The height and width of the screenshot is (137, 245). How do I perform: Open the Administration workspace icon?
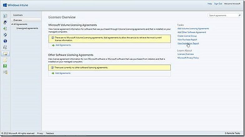5,72
